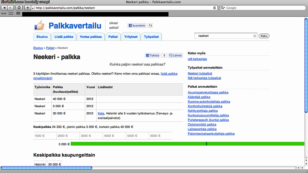Screen dimensions: 308x173
Task: Click the Facebook Tykkää like button
Action: [152, 55]
